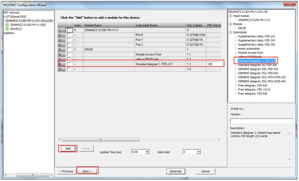
Task: Select Supplementary data, PZD-2/4
Action: [256, 40]
